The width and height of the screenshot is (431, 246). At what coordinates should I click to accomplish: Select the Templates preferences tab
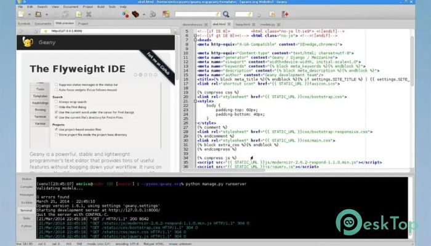tap(40, 96)
